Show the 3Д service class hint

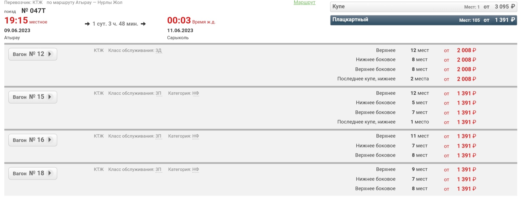click(158, 50)
